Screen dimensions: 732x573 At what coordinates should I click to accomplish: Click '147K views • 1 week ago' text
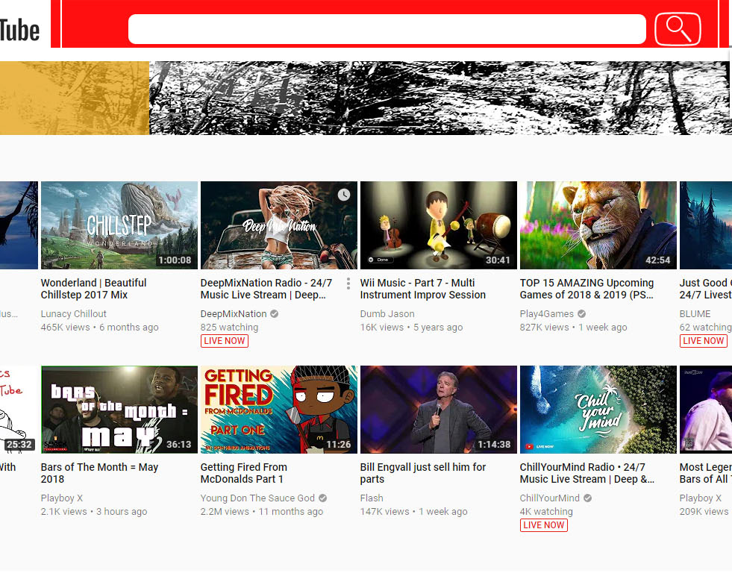pyautogui.click(x=413, y=512)
